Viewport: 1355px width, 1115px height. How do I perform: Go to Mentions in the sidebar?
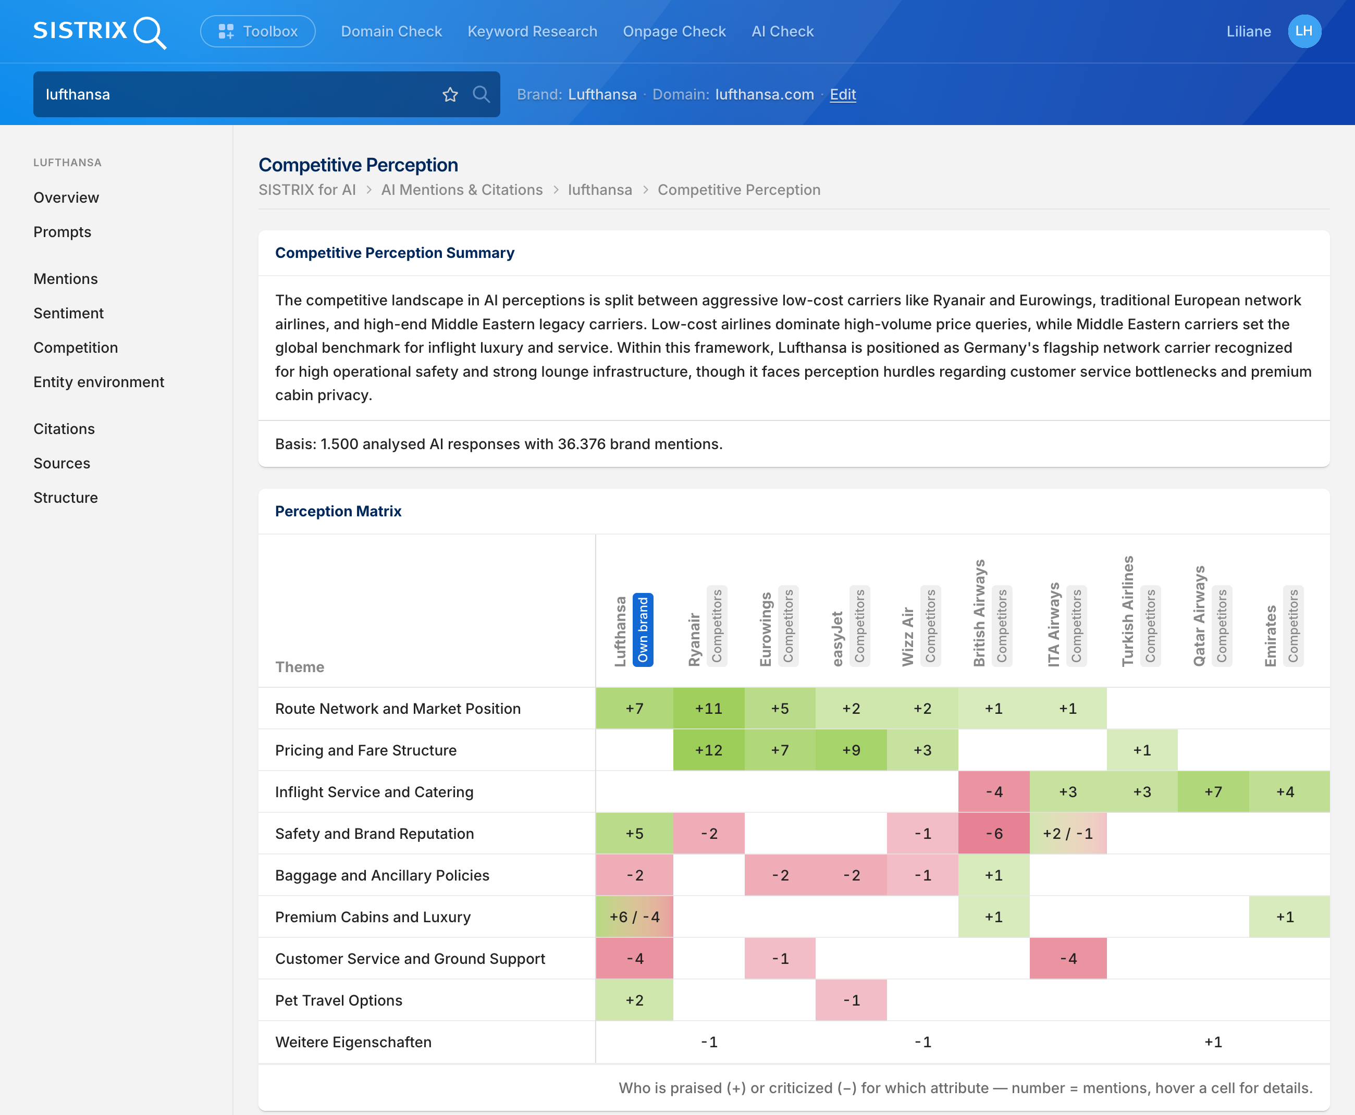tap(66, 279)
